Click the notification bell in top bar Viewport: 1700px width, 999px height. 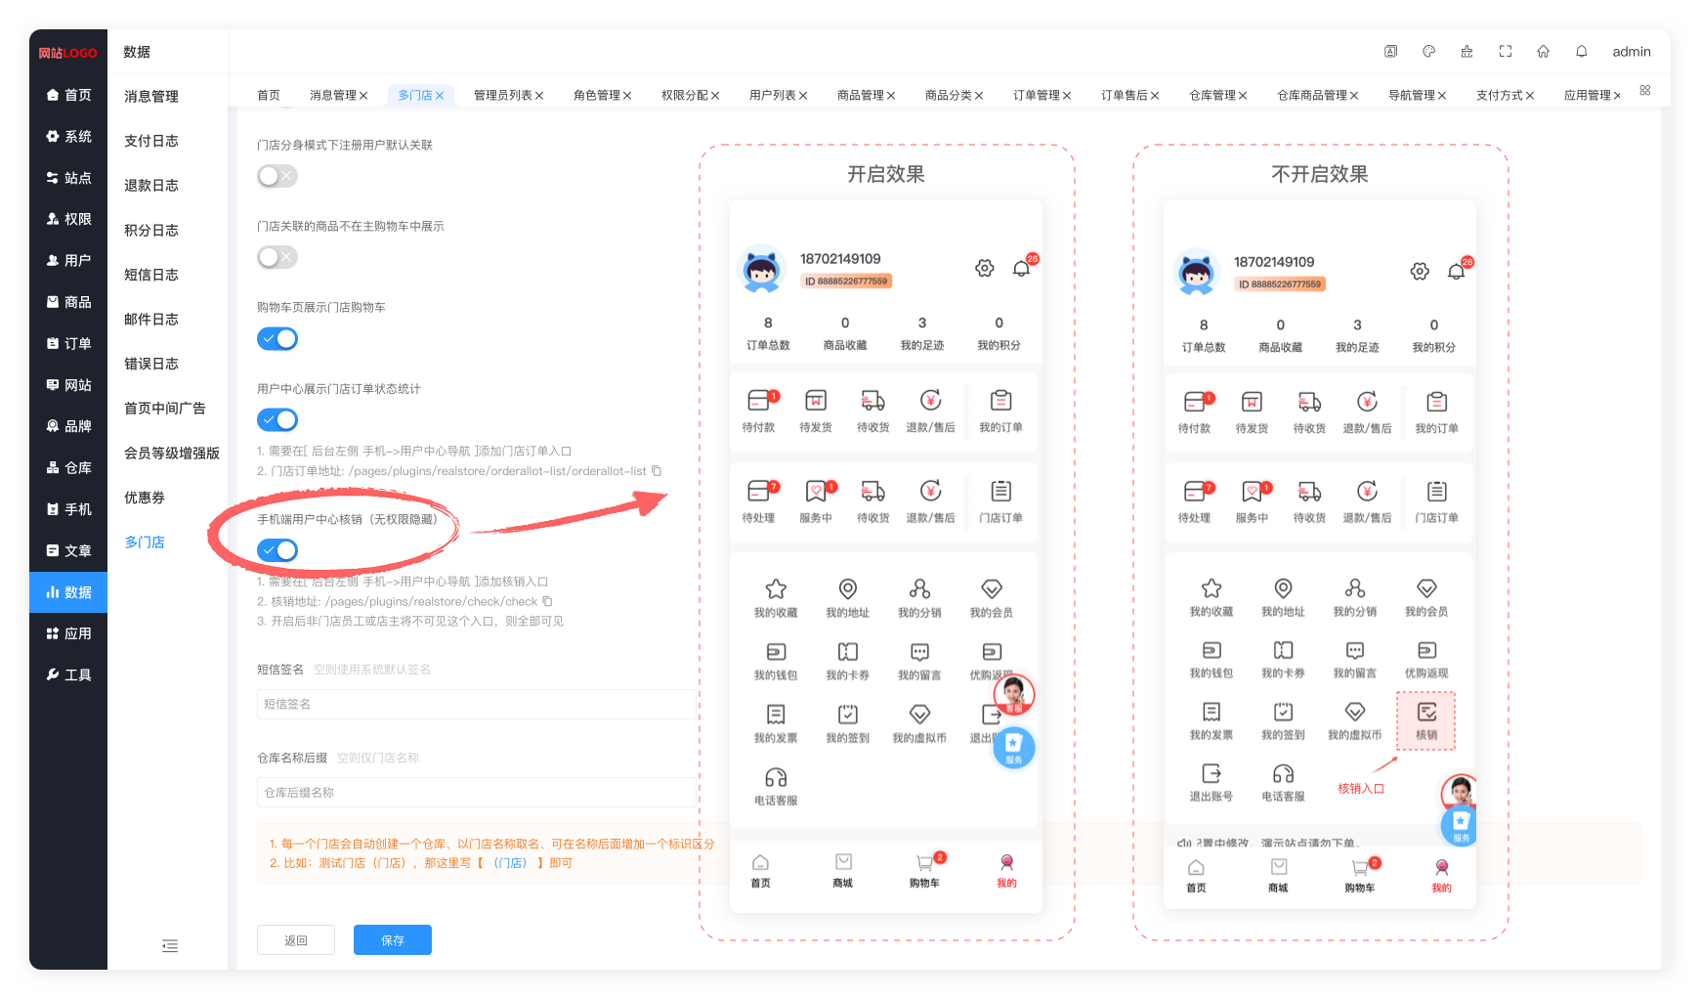[1581, 52]
